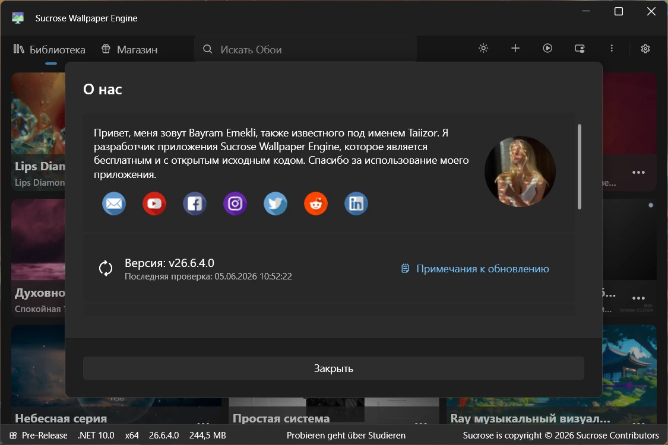
Task: Open the YouTube channel icon
Action: click(154, 204)
